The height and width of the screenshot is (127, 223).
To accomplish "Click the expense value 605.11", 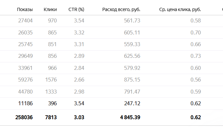I will [x=132, y=32].
